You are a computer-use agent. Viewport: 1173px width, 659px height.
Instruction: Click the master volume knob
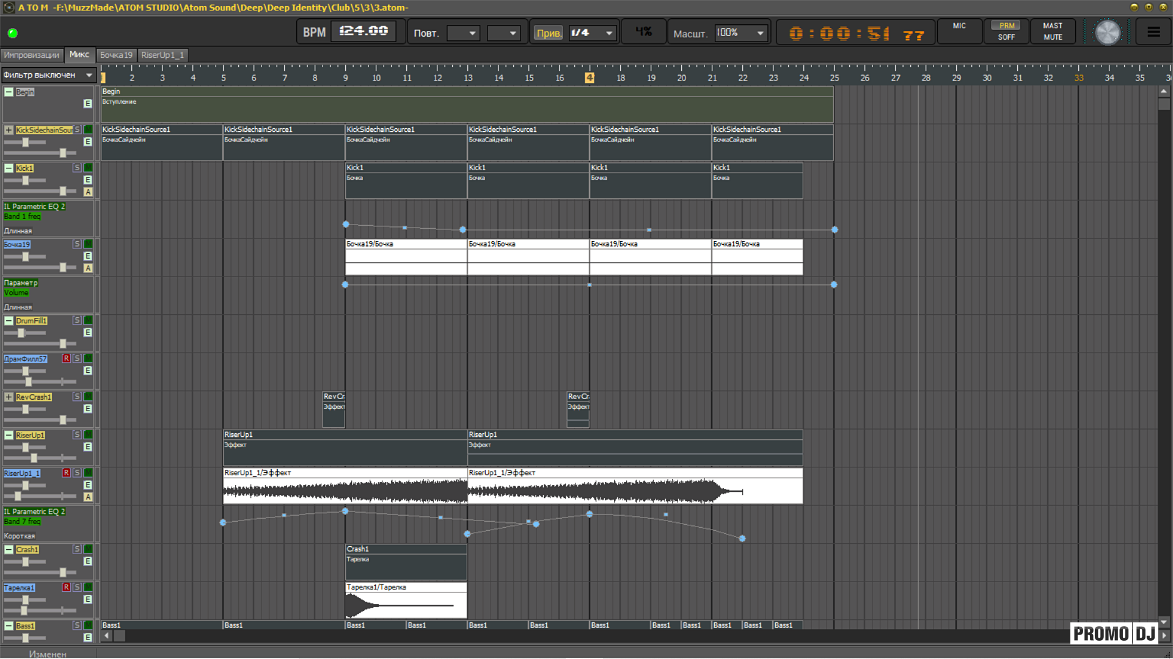[1107, 32]
